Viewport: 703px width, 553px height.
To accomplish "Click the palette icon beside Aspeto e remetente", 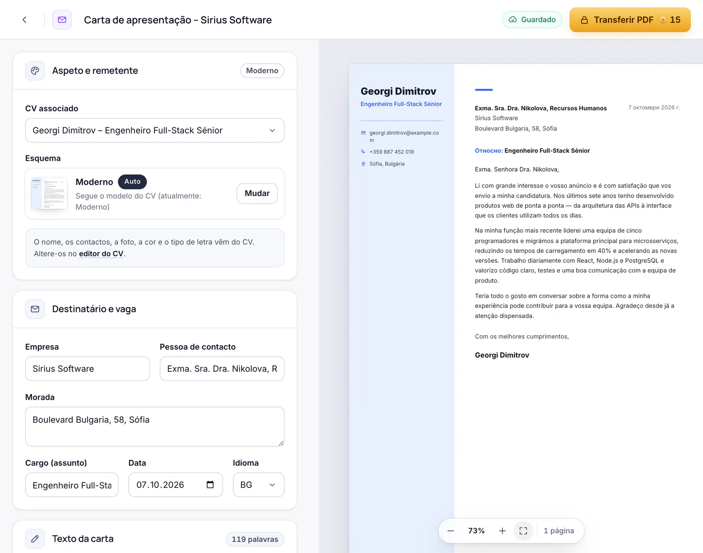I will pos(35,71).
